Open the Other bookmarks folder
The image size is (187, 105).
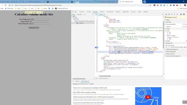pos(182,8)
